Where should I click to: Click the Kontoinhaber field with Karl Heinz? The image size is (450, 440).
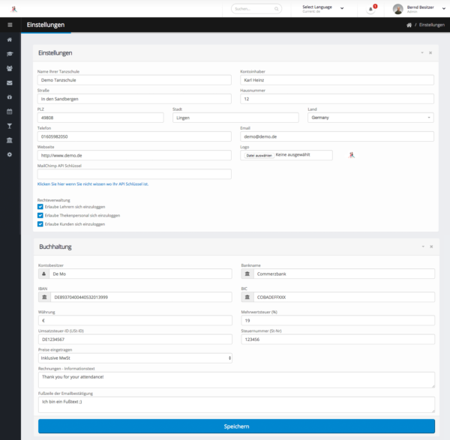point(337,80)
